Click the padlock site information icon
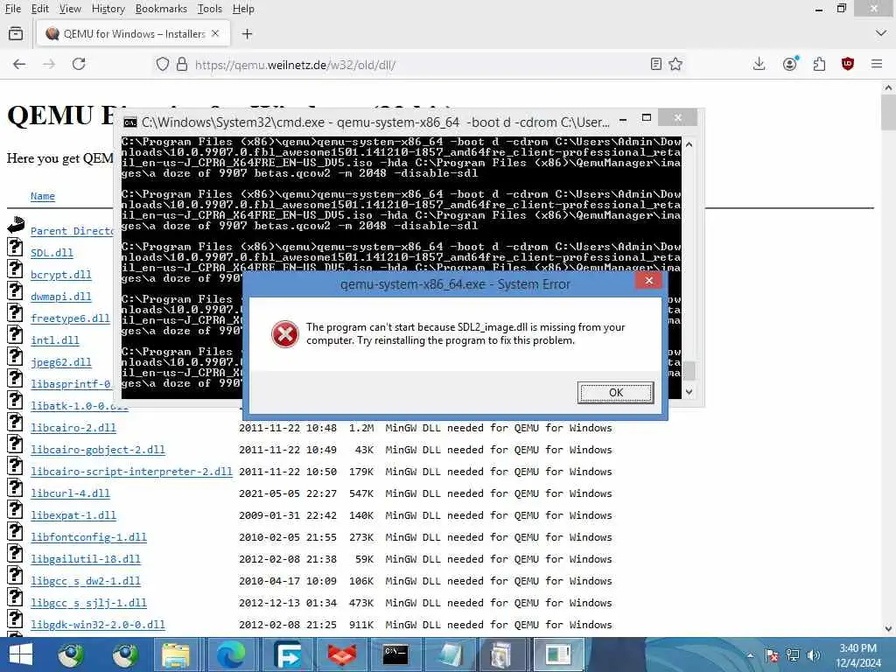 click(182, 64)
